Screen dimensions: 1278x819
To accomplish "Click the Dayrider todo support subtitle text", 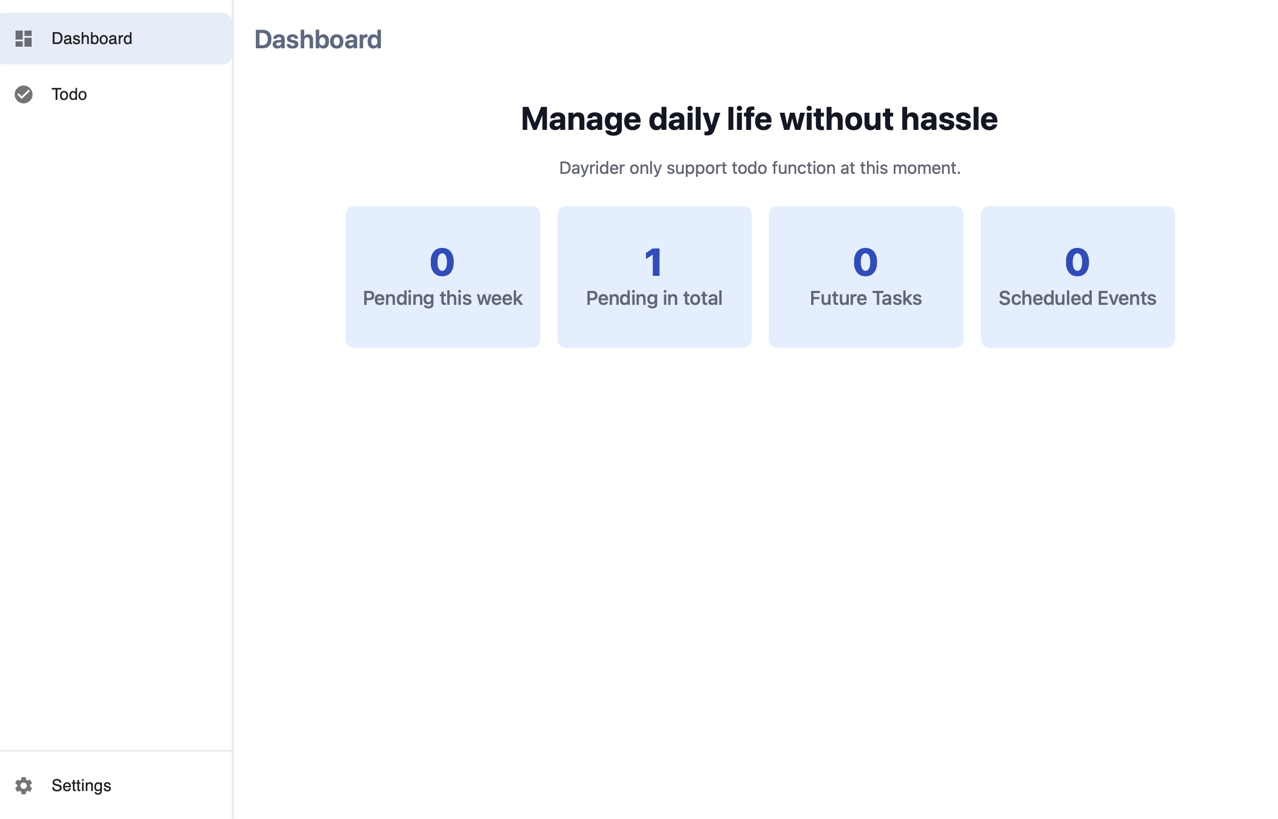I will (760, 168).
